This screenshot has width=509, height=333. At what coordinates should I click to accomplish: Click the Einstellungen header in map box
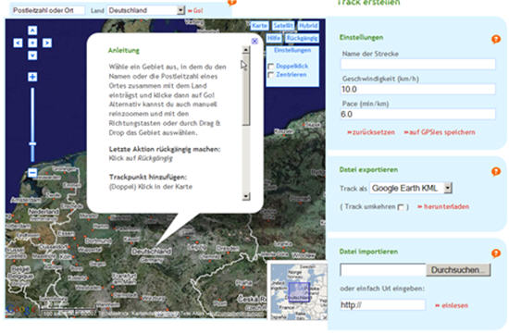pyautogui.click(x=292, y=50)
